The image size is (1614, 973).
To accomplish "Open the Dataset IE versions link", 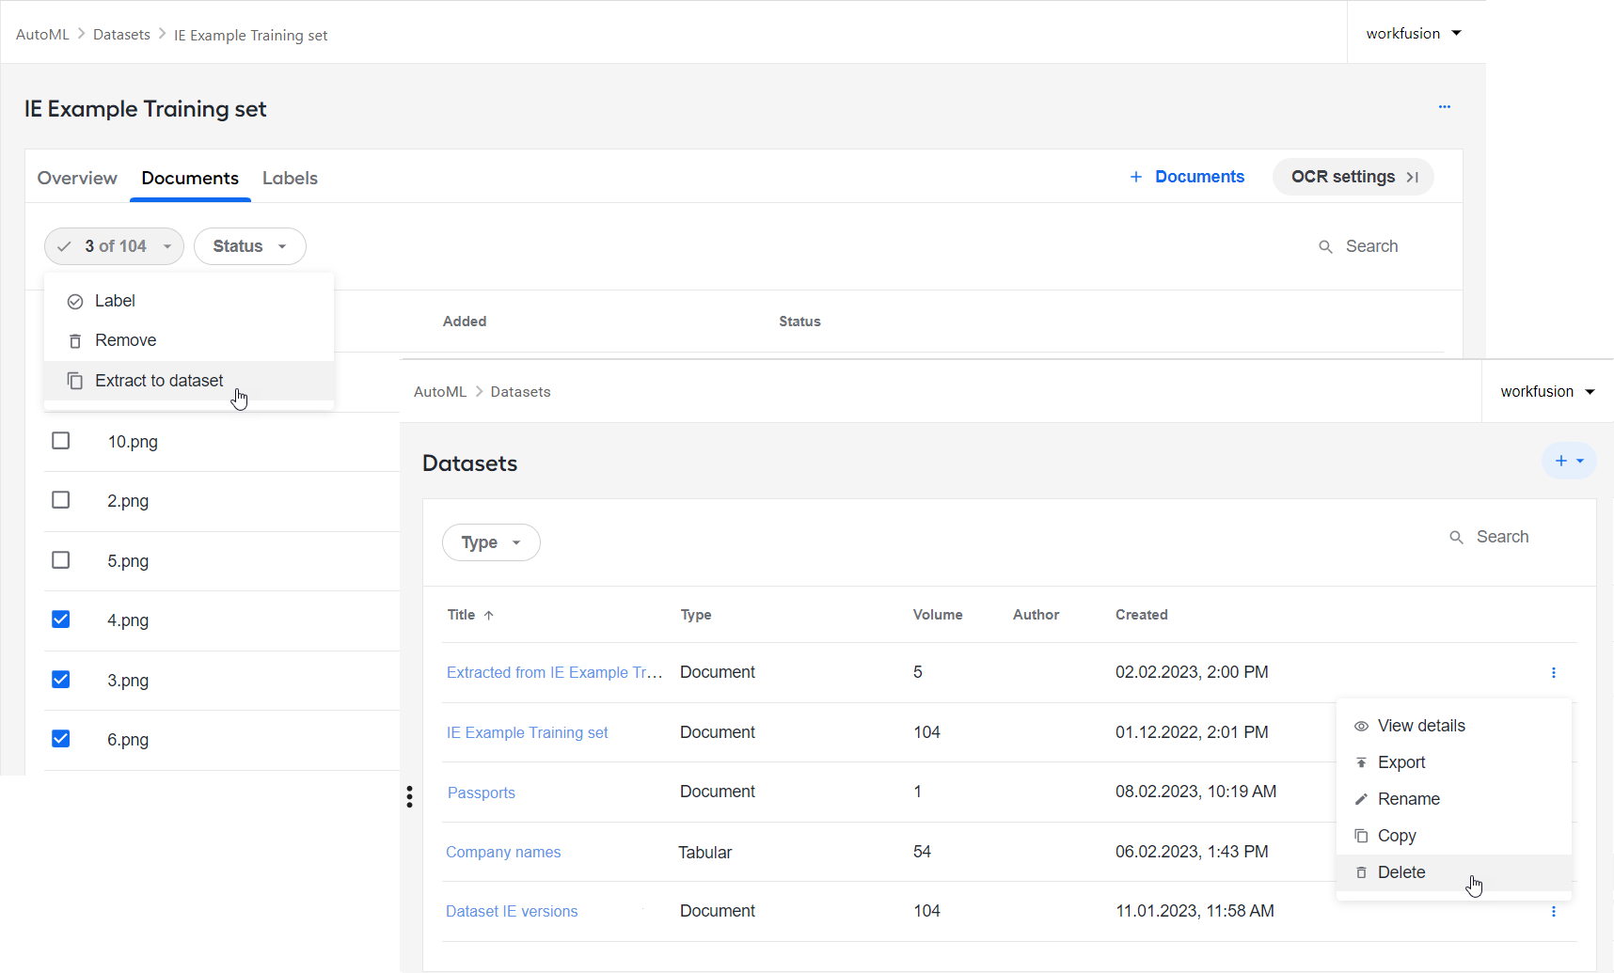I will click(x=512, y=911).
